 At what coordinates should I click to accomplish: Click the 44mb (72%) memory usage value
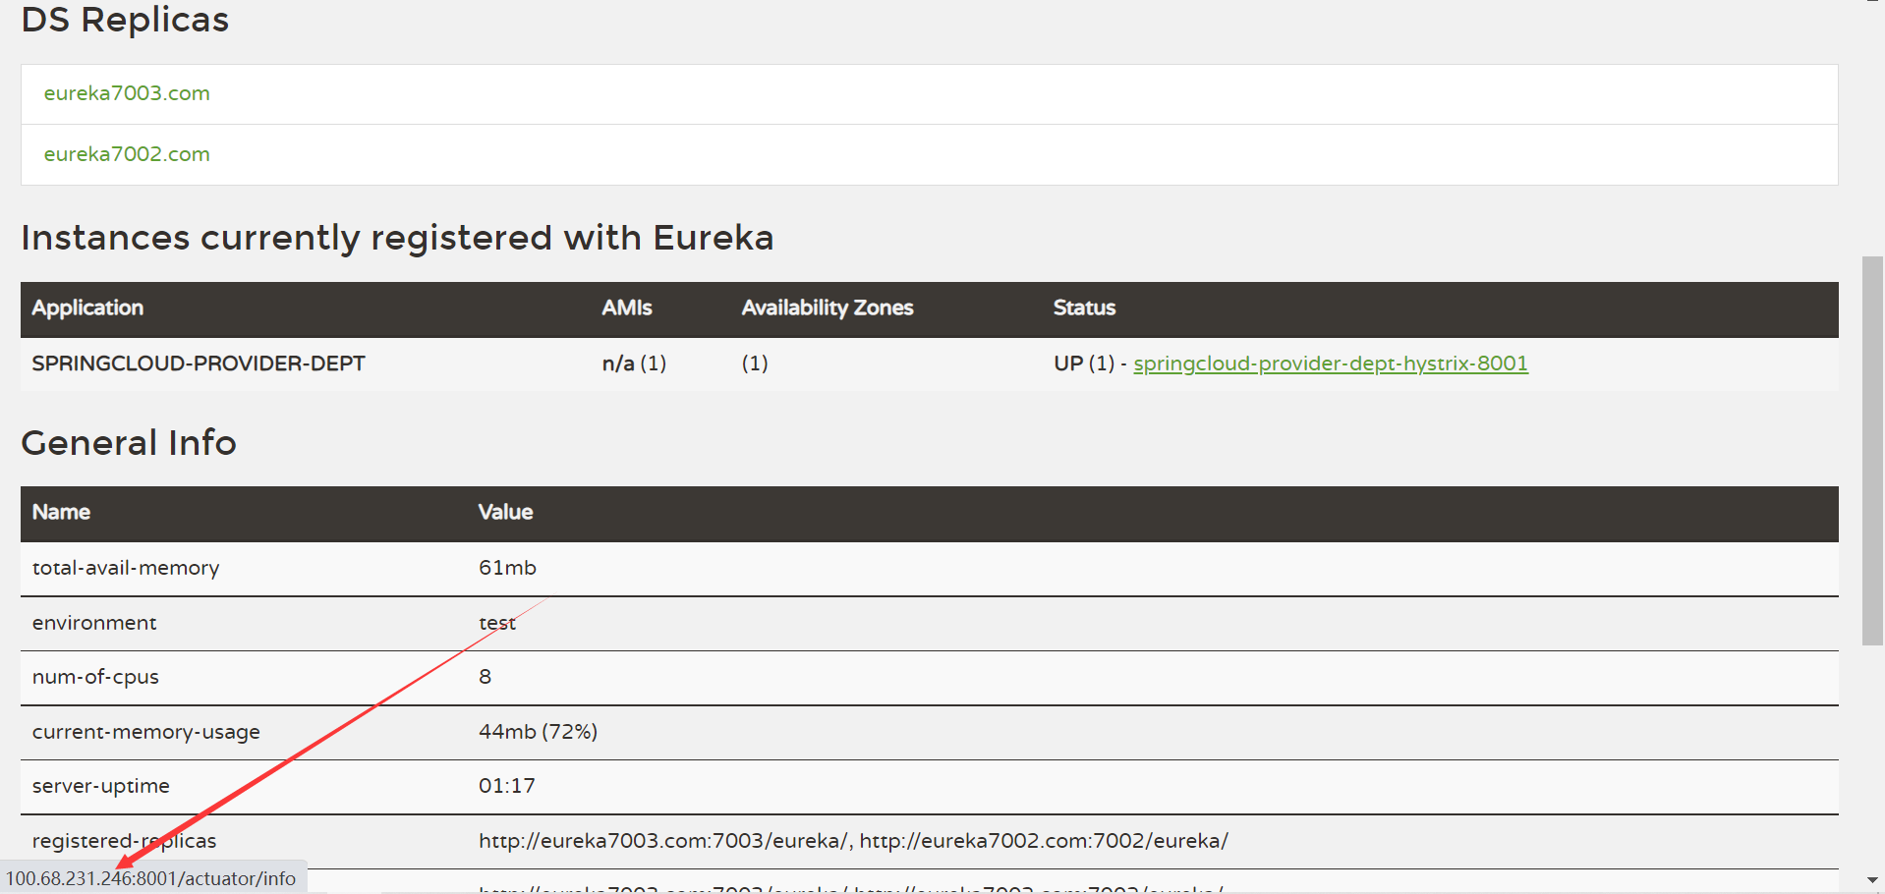pos(538,732)
